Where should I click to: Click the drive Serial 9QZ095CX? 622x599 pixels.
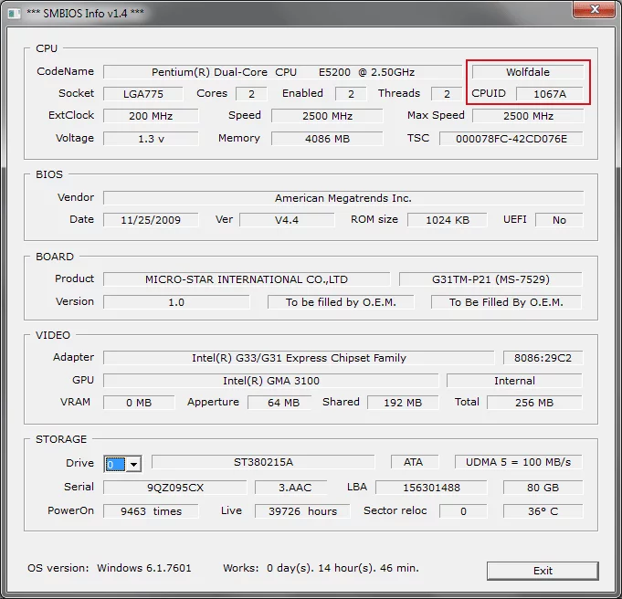pos(175,488)
